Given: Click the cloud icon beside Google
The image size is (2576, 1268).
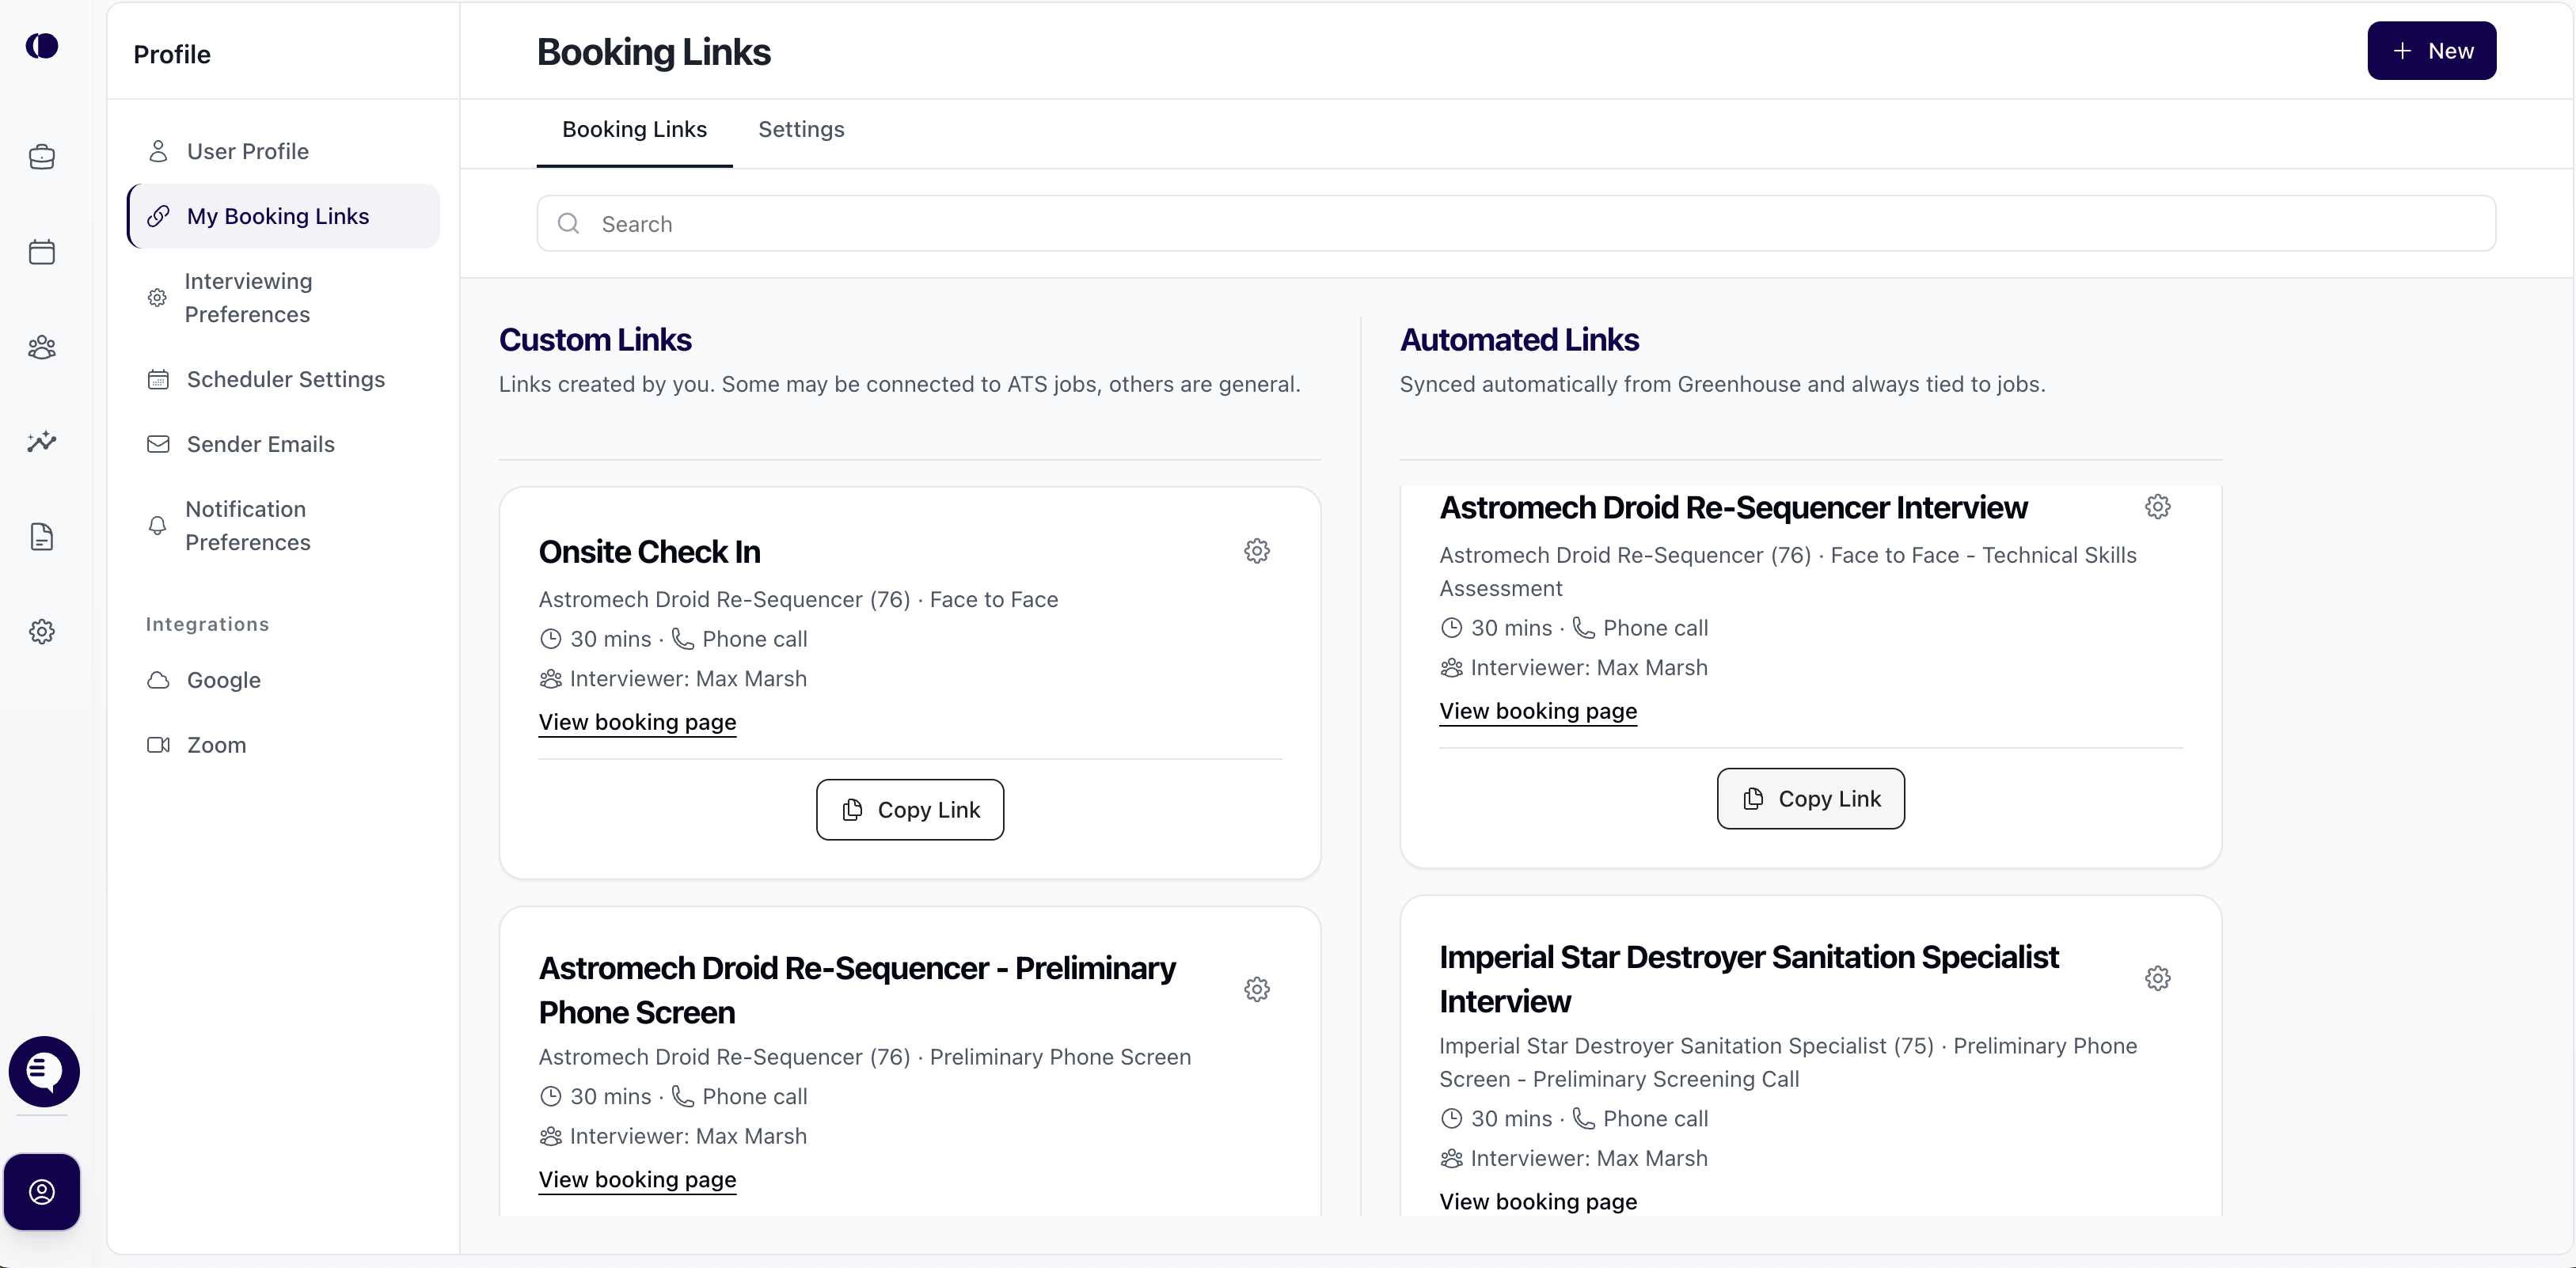Looking at the screenshot, I should click(x=158, y=680).
